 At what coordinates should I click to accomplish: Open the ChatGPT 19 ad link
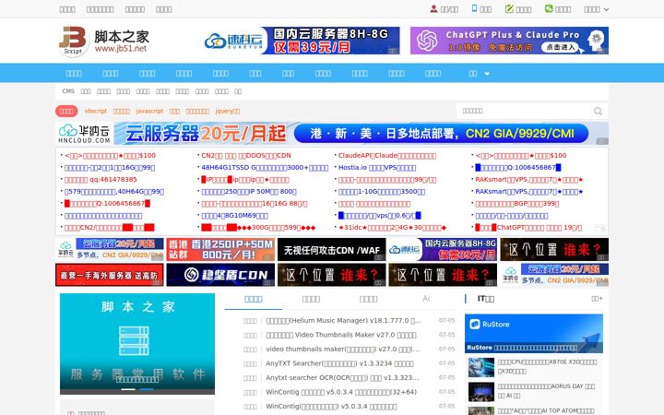click(528, 228)
